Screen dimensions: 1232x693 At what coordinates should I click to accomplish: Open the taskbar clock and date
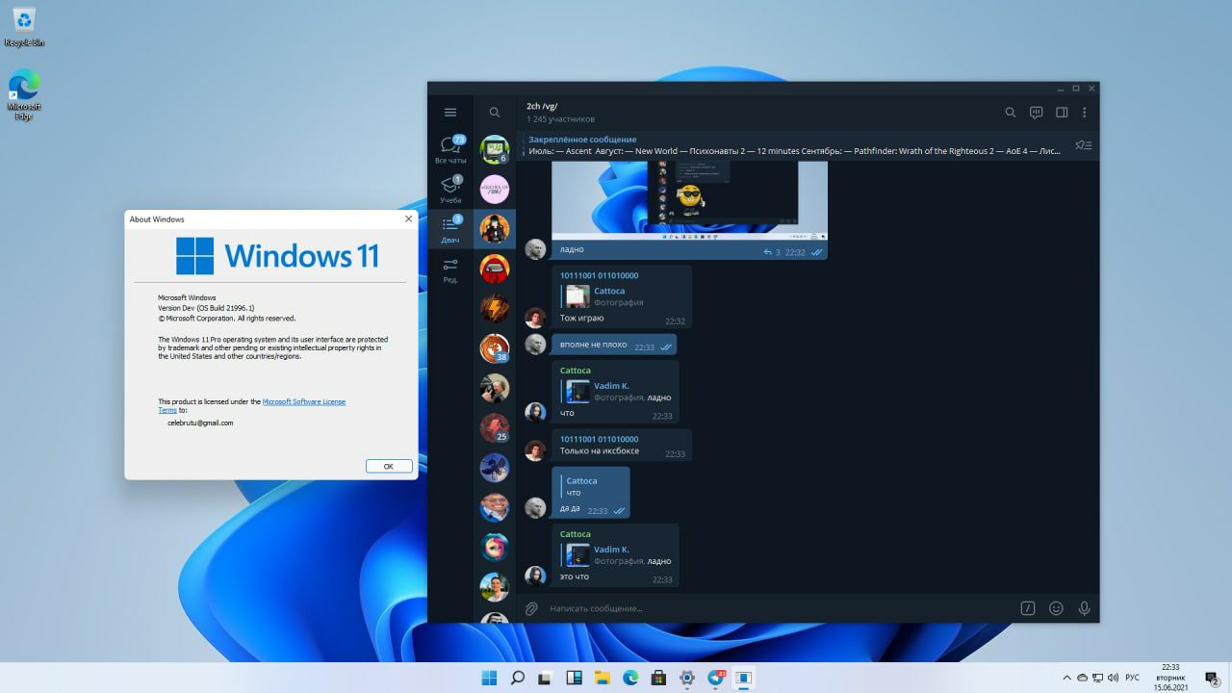point(1170,678)
